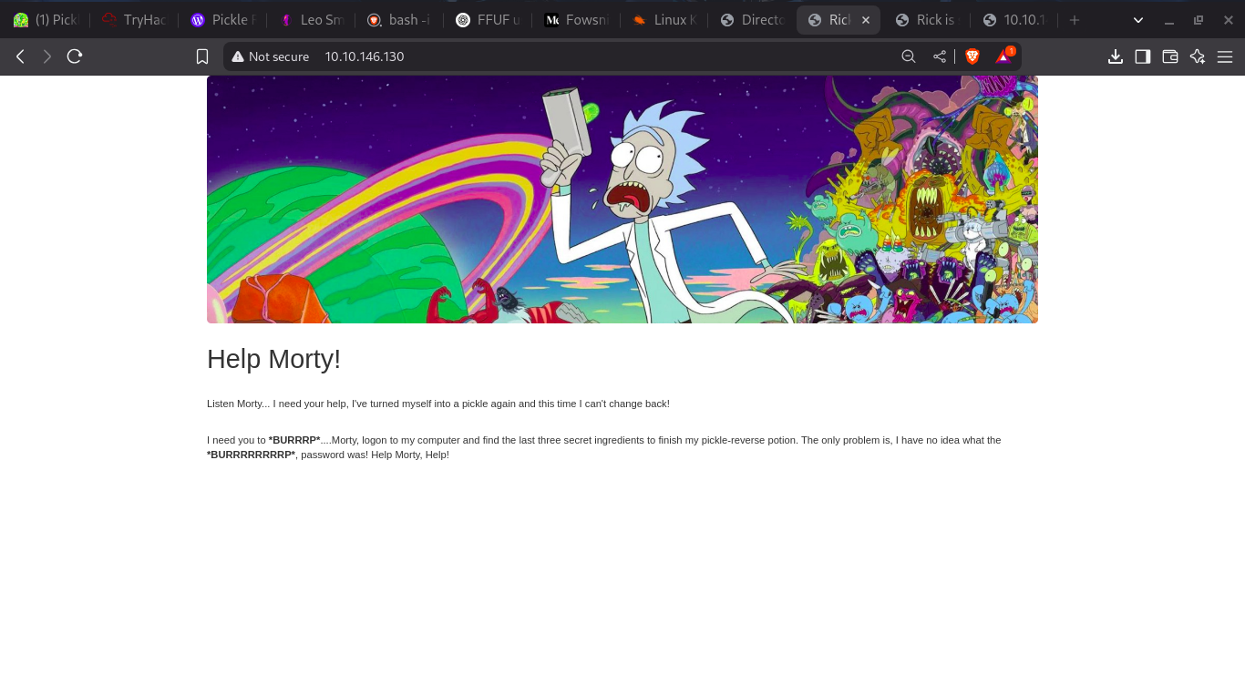Open the Brave Wallet icon
The image size is (1245, 675).
(1170, 56)
